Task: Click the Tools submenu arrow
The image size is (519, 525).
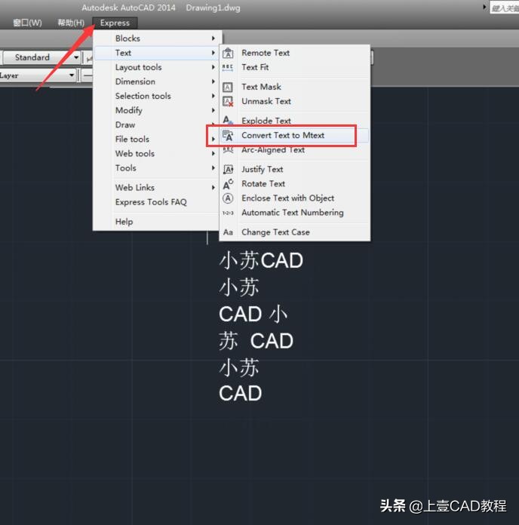Action: (x=213, y=168)
